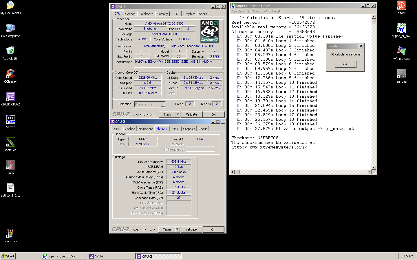Open About tab in upper CPU-Z window

pyautogui.click(x=203, y=14)
